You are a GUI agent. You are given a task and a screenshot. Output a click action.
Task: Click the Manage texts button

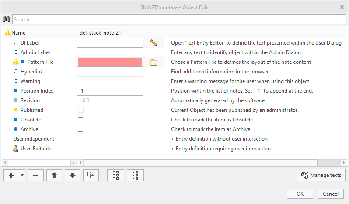coord(321,175)
